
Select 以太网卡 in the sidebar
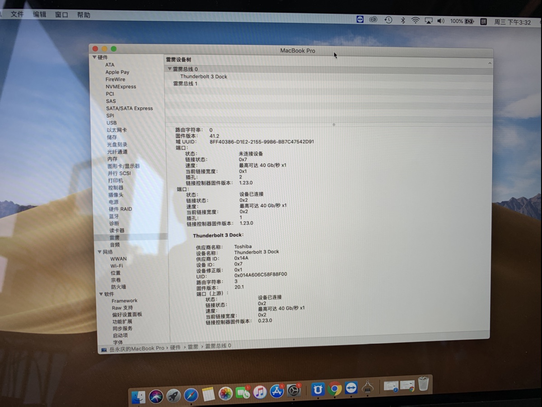tap(117, 130)
